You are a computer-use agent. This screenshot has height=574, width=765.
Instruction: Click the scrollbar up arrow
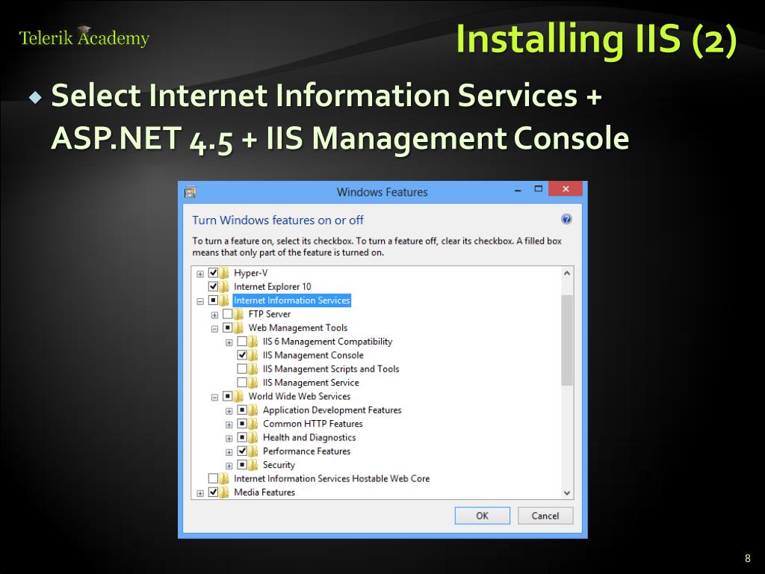(567, 274)
